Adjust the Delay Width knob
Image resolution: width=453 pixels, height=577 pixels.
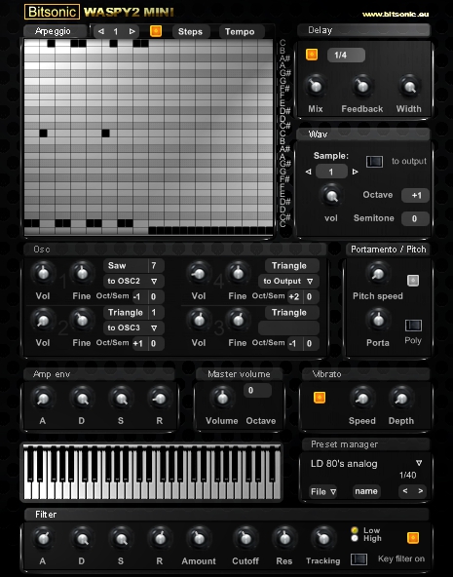click(409, 86)
